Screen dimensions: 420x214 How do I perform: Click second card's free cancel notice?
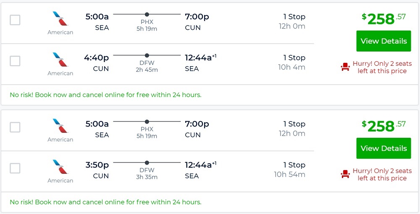(x=105, y=202)
